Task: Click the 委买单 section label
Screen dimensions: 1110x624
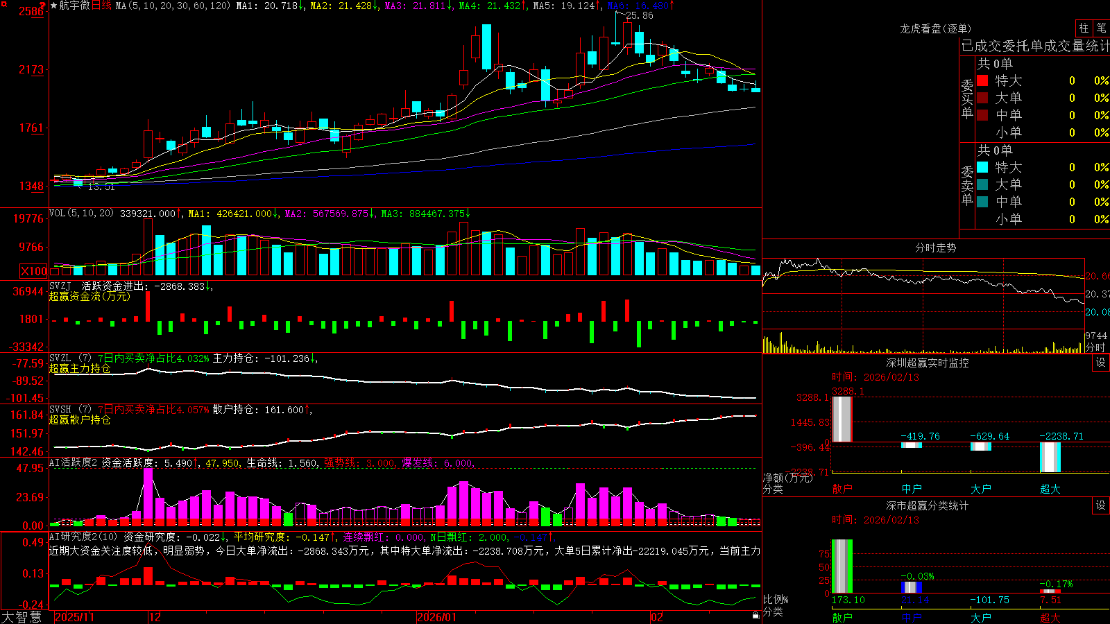Action: 967,98
